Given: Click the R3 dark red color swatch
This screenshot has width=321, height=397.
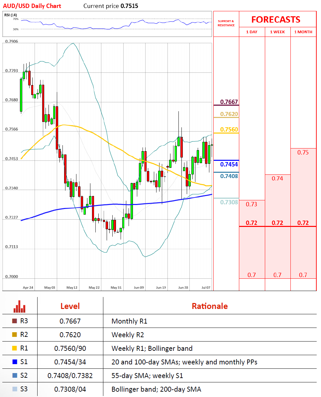Looking at the screenshot, I should 14,321.
